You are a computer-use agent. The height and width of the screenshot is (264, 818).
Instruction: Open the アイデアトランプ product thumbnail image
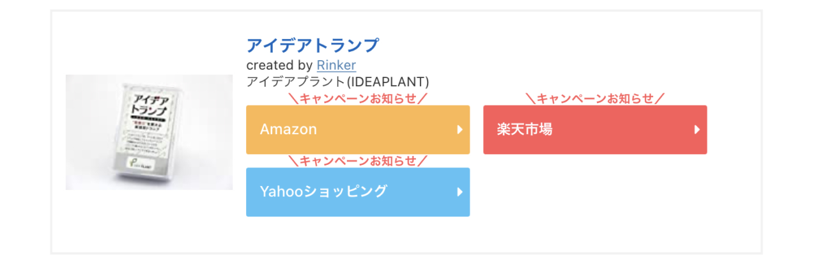149,132
